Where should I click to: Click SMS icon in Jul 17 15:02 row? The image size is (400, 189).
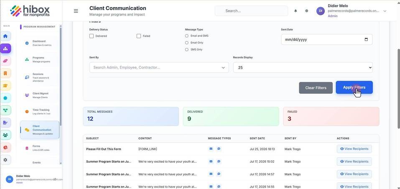coord(219,161)
